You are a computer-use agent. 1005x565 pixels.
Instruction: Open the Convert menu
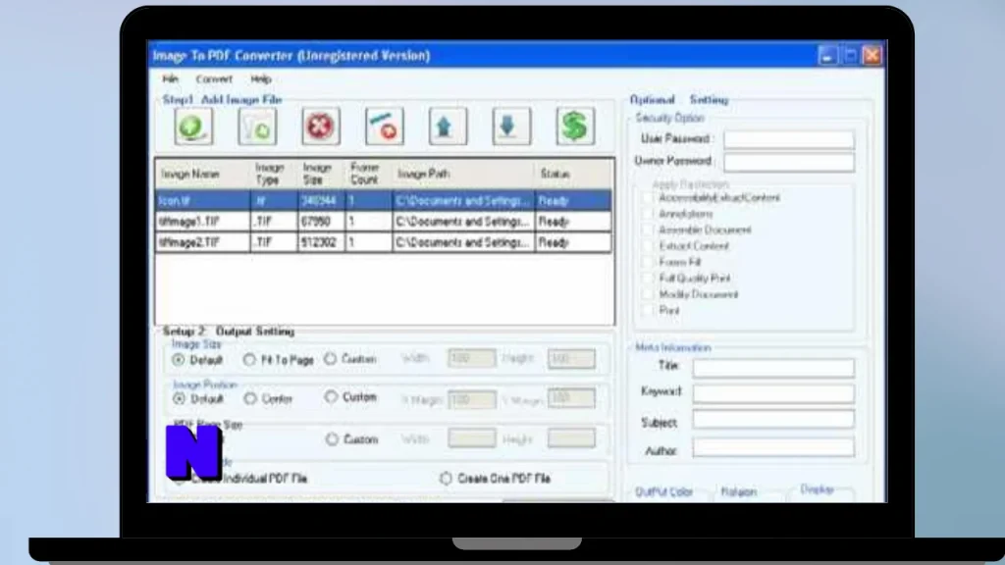click(x=214, y=78)
